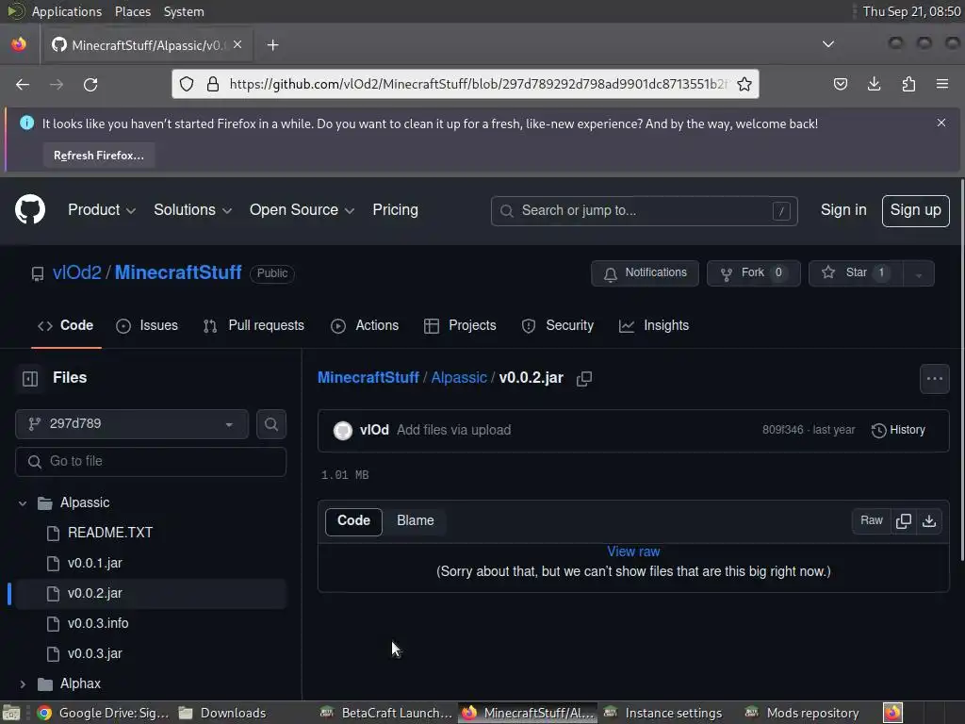
Task: Open README.TXT in the file tree
Action: point(110,534)
